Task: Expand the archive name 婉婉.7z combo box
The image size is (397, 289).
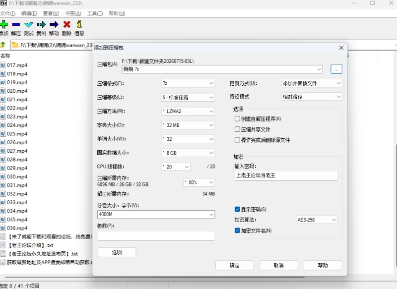Action: (319, 69)
